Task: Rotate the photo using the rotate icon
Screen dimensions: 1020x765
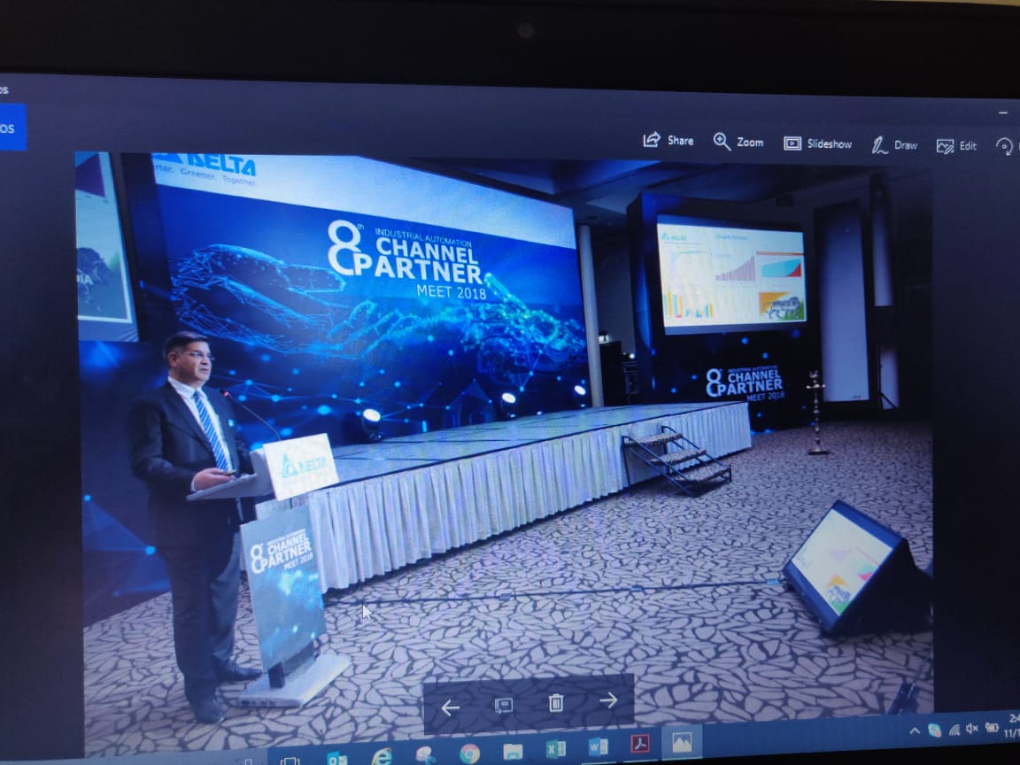Action: coord(1005,147)
